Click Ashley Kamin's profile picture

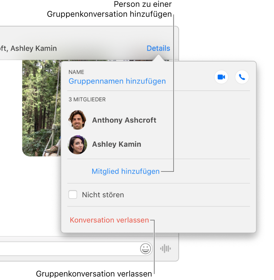coord(77,144)
